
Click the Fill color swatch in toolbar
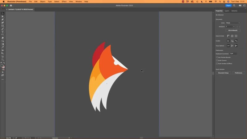[2, 66]
